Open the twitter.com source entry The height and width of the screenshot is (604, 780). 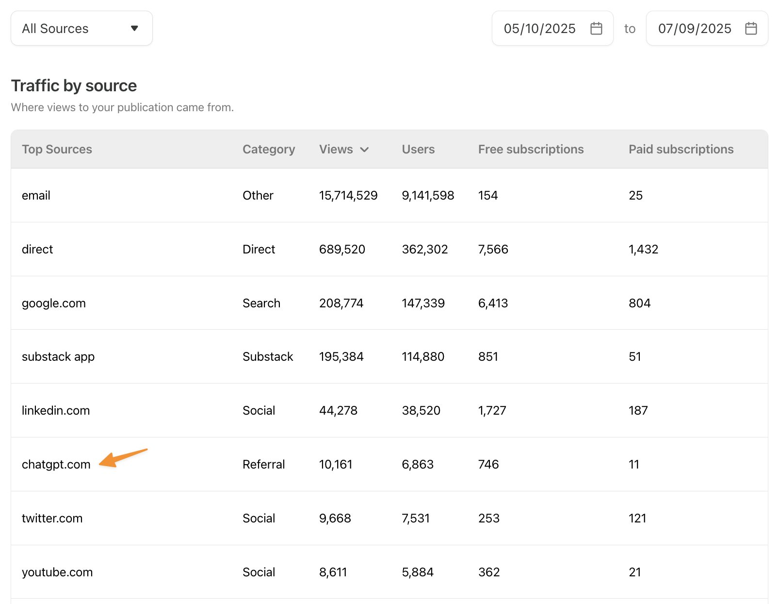click(x=52, y=519)
